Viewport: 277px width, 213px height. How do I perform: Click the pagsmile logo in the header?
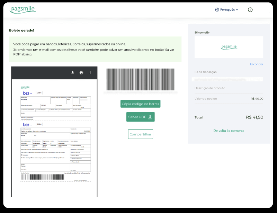click(23, 9)
